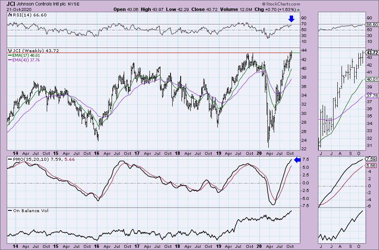Click the -7.5 level on main PMO axis
Screen dimensions: 379x250
tap(305, 206)
